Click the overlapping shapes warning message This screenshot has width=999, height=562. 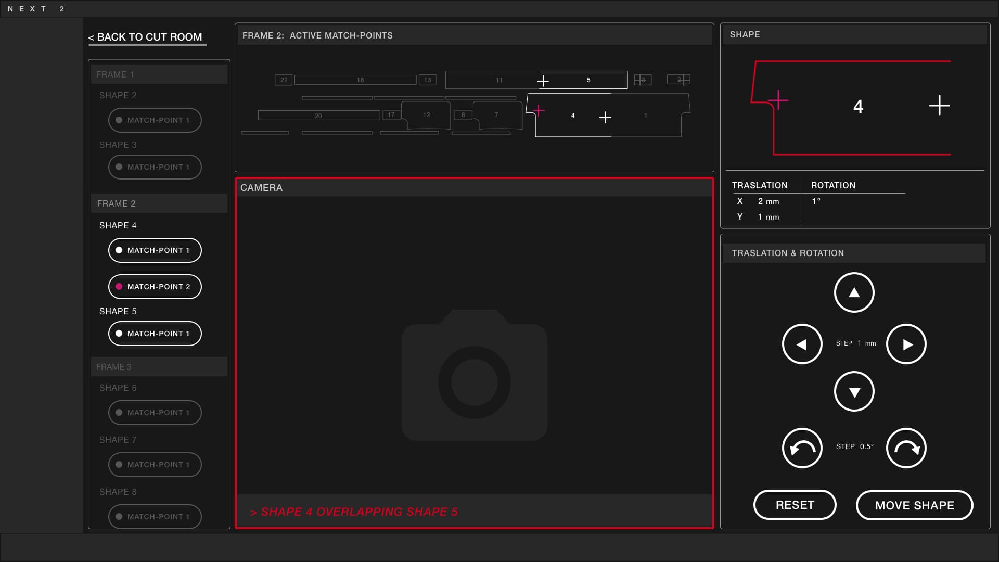click(x=354, y=512)
